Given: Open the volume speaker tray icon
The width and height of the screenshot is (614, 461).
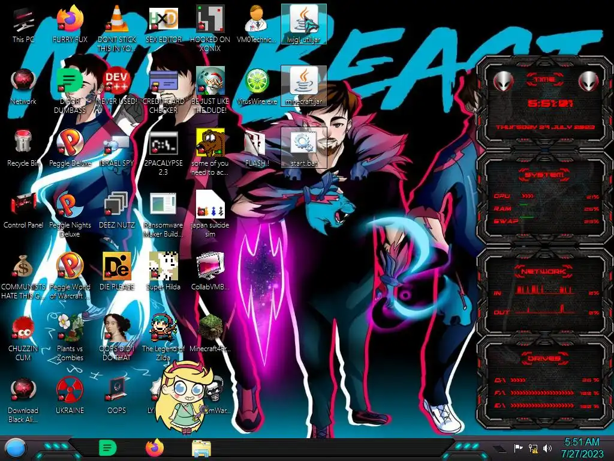Looking at the screenshot, I should [547, 448].
